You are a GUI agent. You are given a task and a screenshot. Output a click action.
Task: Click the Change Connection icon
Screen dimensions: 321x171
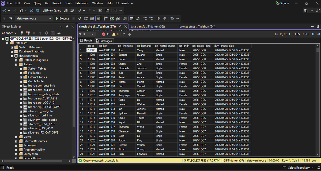[x=10, y=19]
